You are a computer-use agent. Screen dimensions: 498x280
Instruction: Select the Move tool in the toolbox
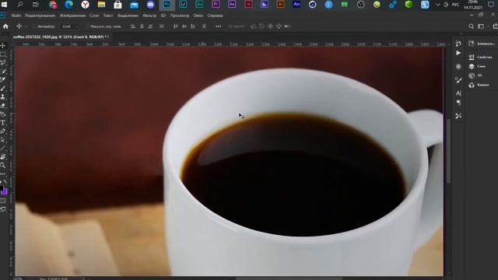click(3, 45)
